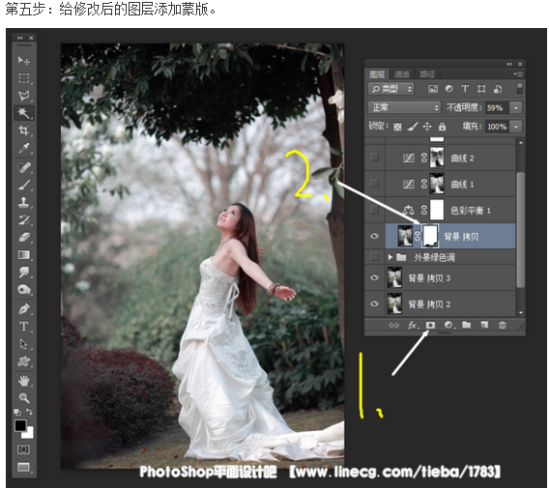Image resolution: width=549 pixels, height=488 pixels.
Task: Switch to the 通道 tab
Action: point(401,74)
